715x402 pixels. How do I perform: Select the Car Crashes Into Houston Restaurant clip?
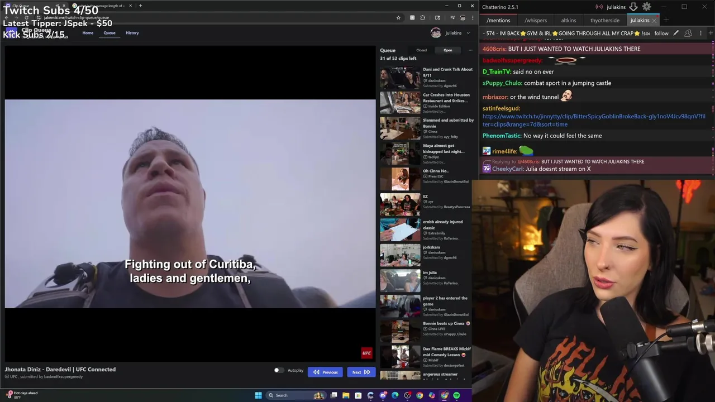click(427, 103)
